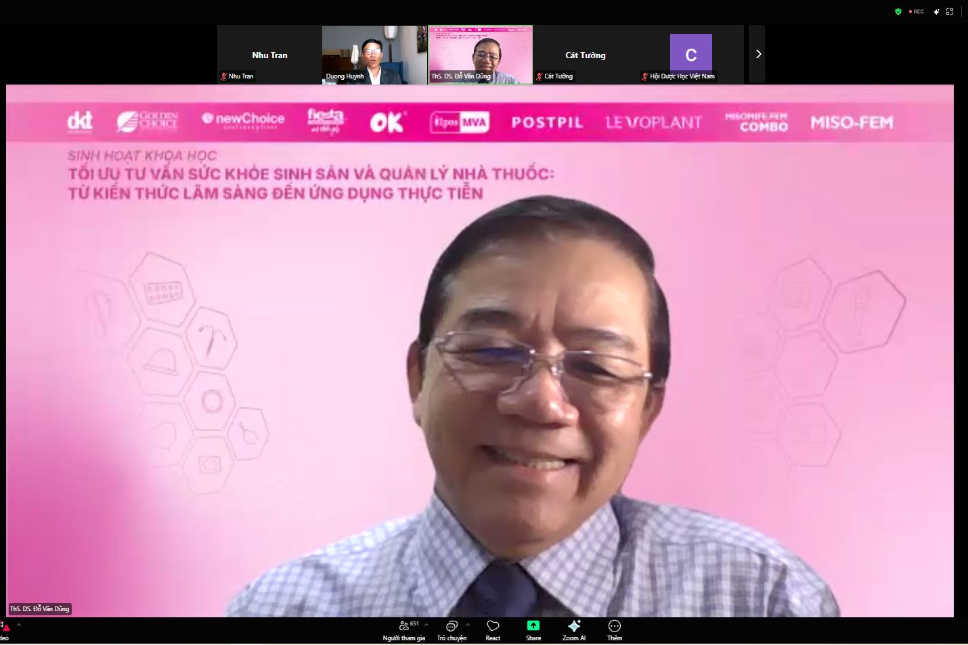Select ThS. DS. Đỗ Văn Dũng thumbnail
Screen dimensions: 968x645
tap(480, 54)
